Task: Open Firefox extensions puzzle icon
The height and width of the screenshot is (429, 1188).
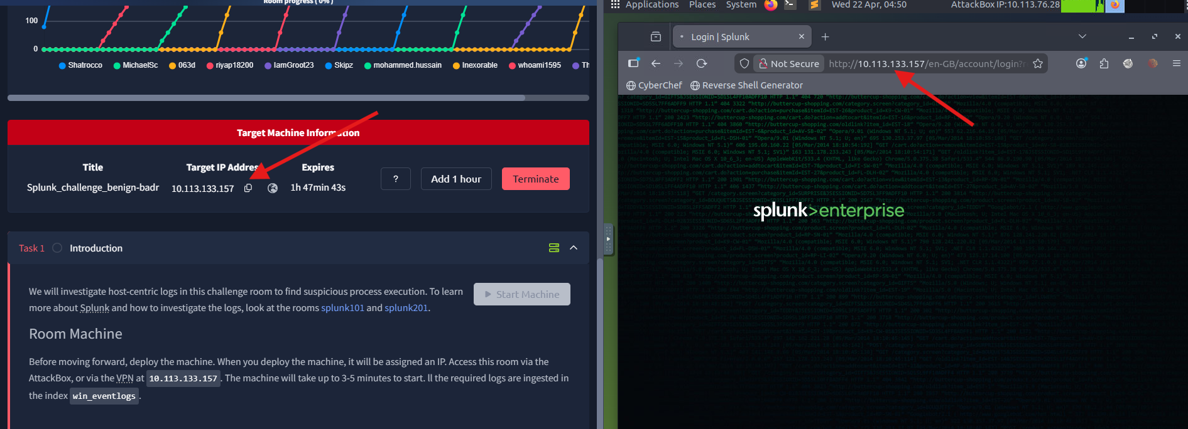Action: [x=1104, y=63]
